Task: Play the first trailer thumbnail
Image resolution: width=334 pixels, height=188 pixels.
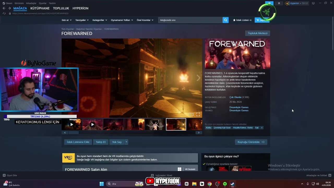Action: click(x=72, y=124)
